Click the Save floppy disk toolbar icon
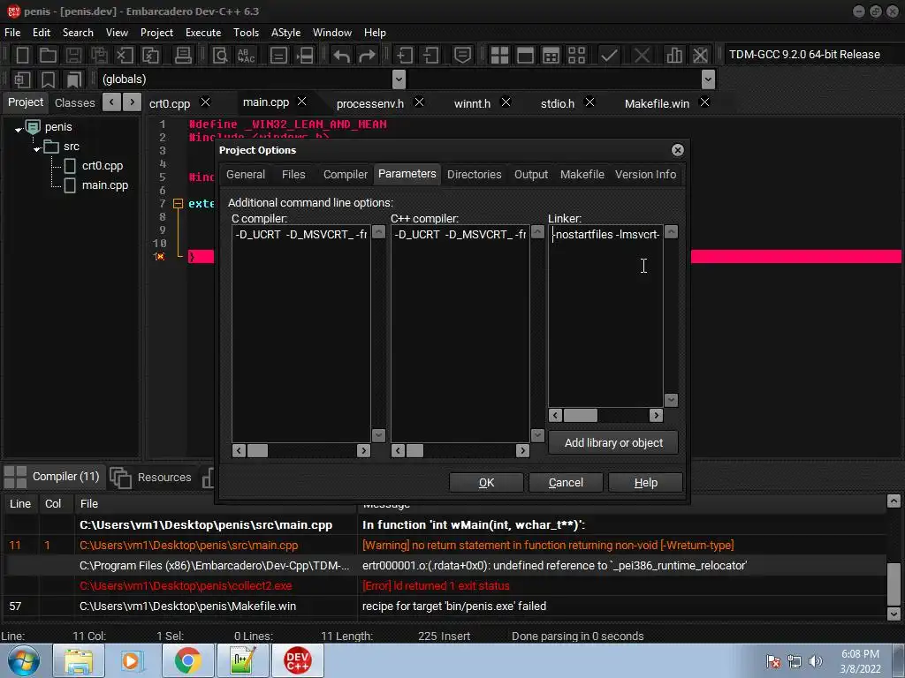Screen dimensions: 905x678 pyautogui.click(x=73, y=56)
